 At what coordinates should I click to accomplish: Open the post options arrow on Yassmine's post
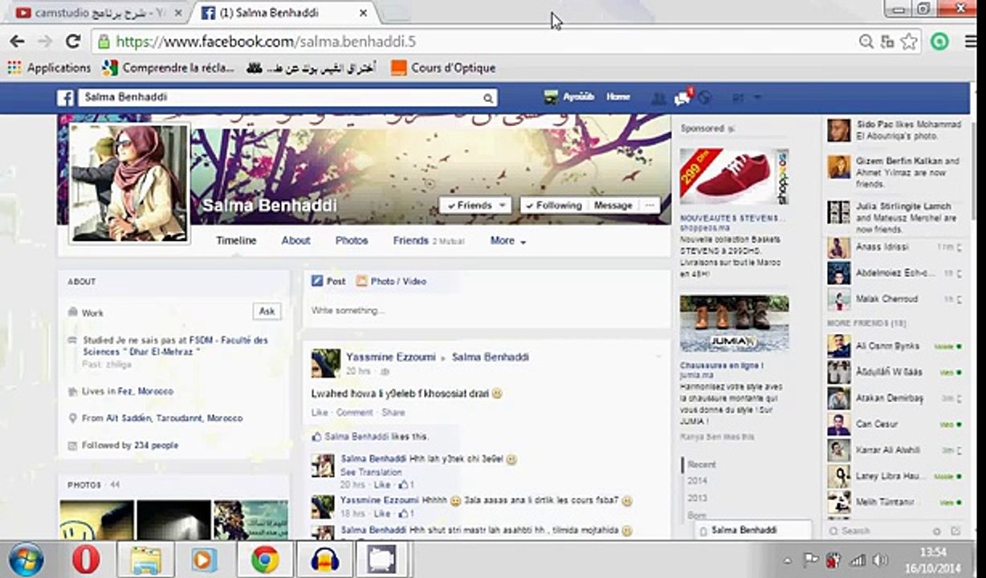pyautogui.click(x=658, y=355)
